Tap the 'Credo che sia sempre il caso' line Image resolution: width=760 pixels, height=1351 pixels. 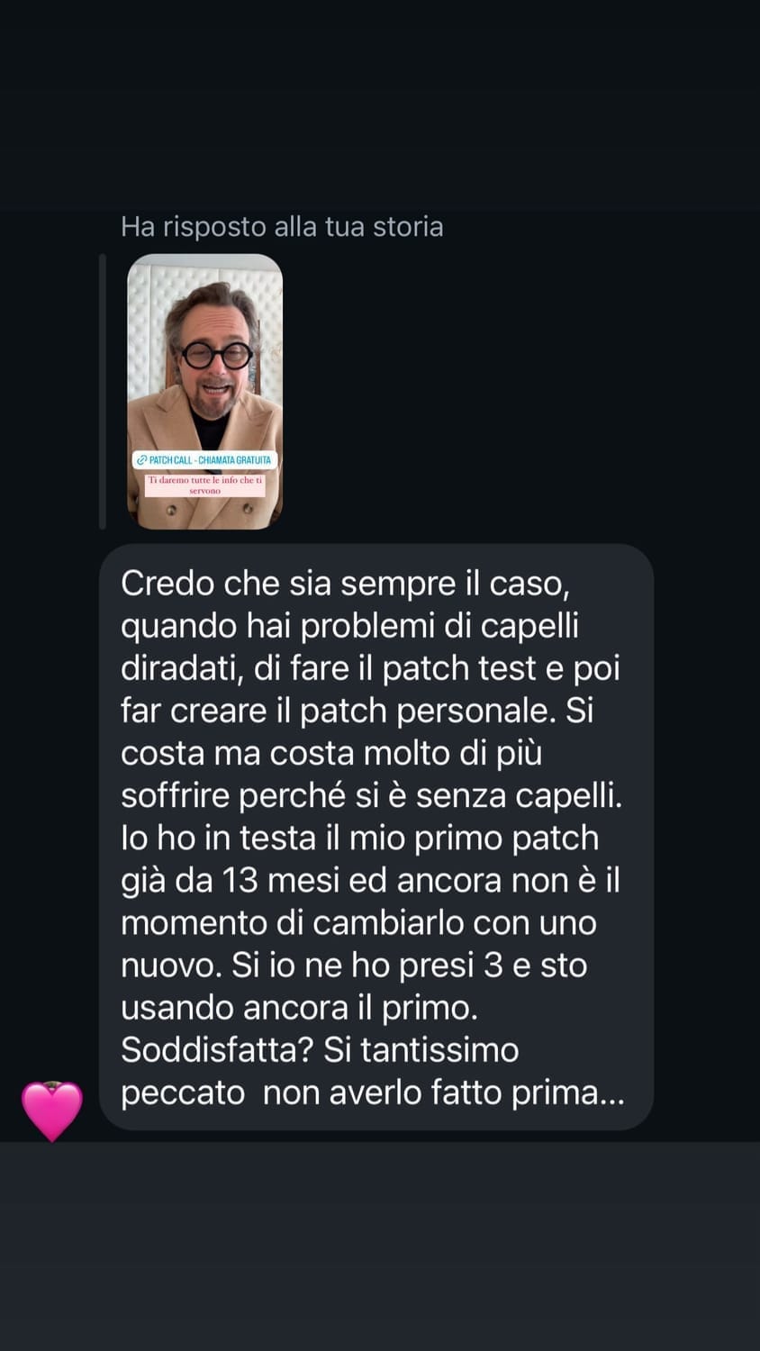click(345, 584)
